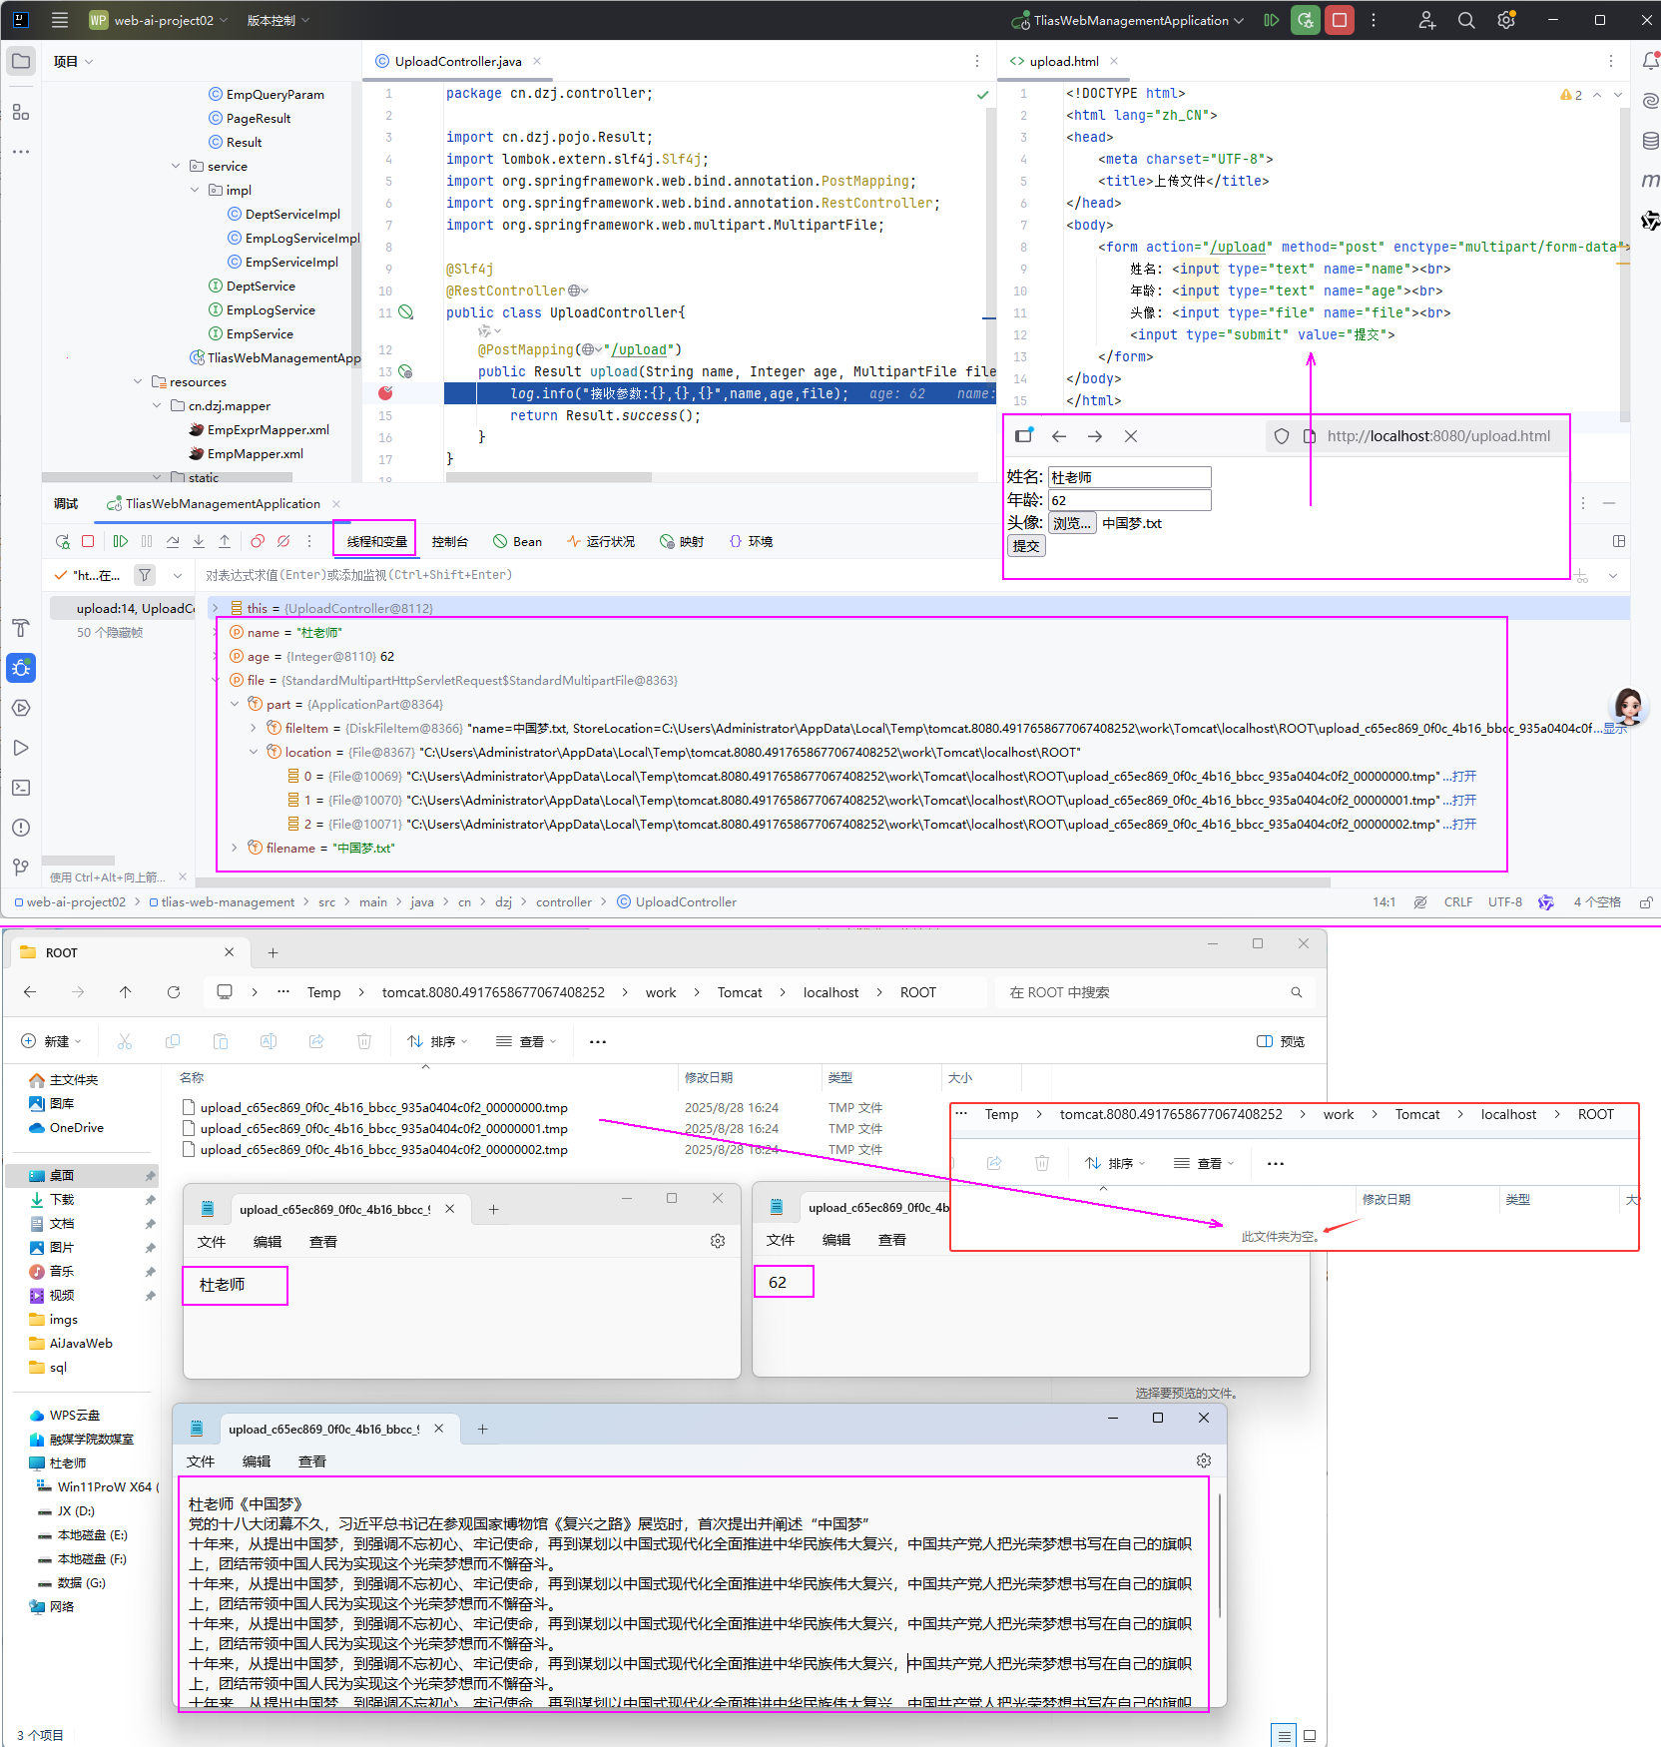This screenshot has height=1747, width=1661.
Task: Click the 浏览... file browse button
Action: pos(1072,523)
